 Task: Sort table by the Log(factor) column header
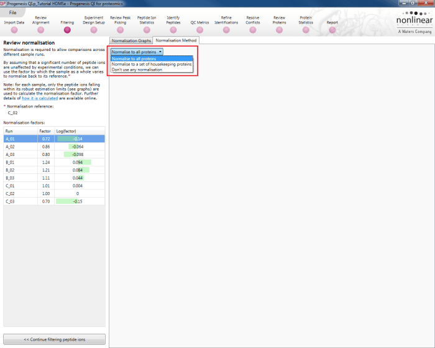80,131
